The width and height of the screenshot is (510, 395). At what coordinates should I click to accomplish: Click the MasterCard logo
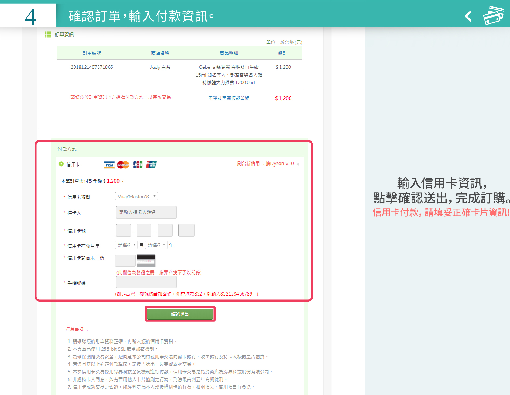[123, 165]
